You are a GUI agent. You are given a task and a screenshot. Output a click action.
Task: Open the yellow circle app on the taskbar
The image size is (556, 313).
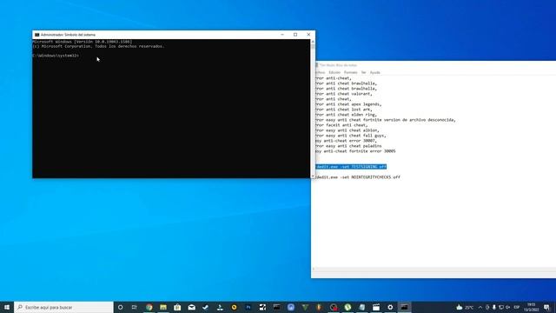(234, 307)
